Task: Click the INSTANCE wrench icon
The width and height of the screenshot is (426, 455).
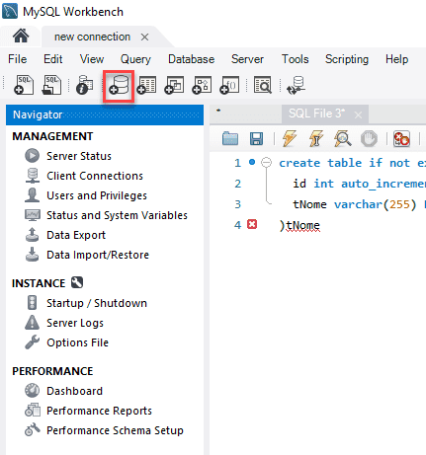Action: coord(77,282)
